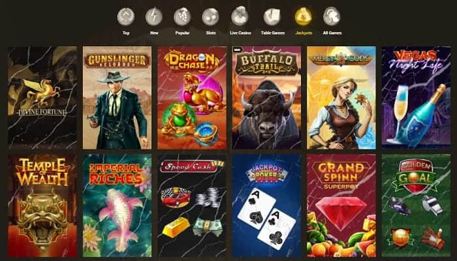Start the Speed Cash game

pos(192,206)
